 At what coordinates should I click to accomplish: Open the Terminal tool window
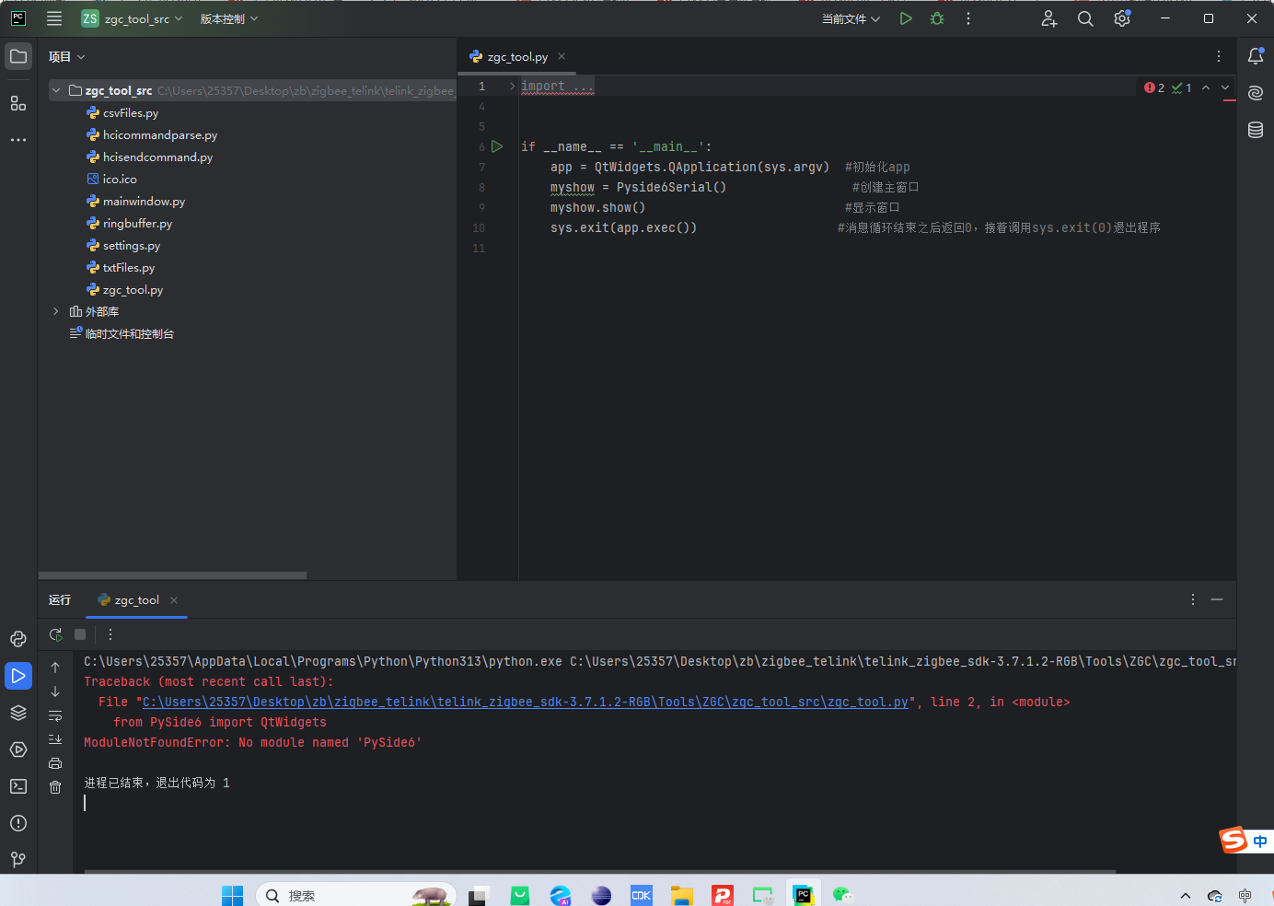(x=18, y=786)
